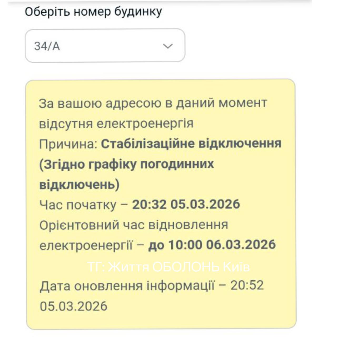Click the bold 'відключень)' word
The height and width of the screenshot is (337, 337).
tap(79, 184)
